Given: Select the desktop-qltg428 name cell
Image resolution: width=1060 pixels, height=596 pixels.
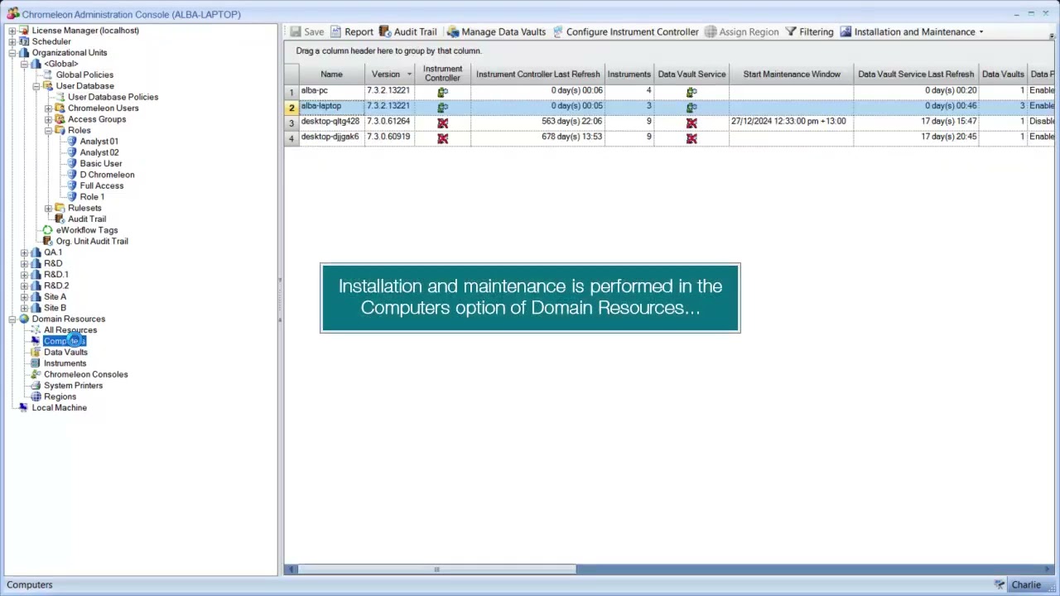Looking at the screenshot, I should click(x=331, y=122).
